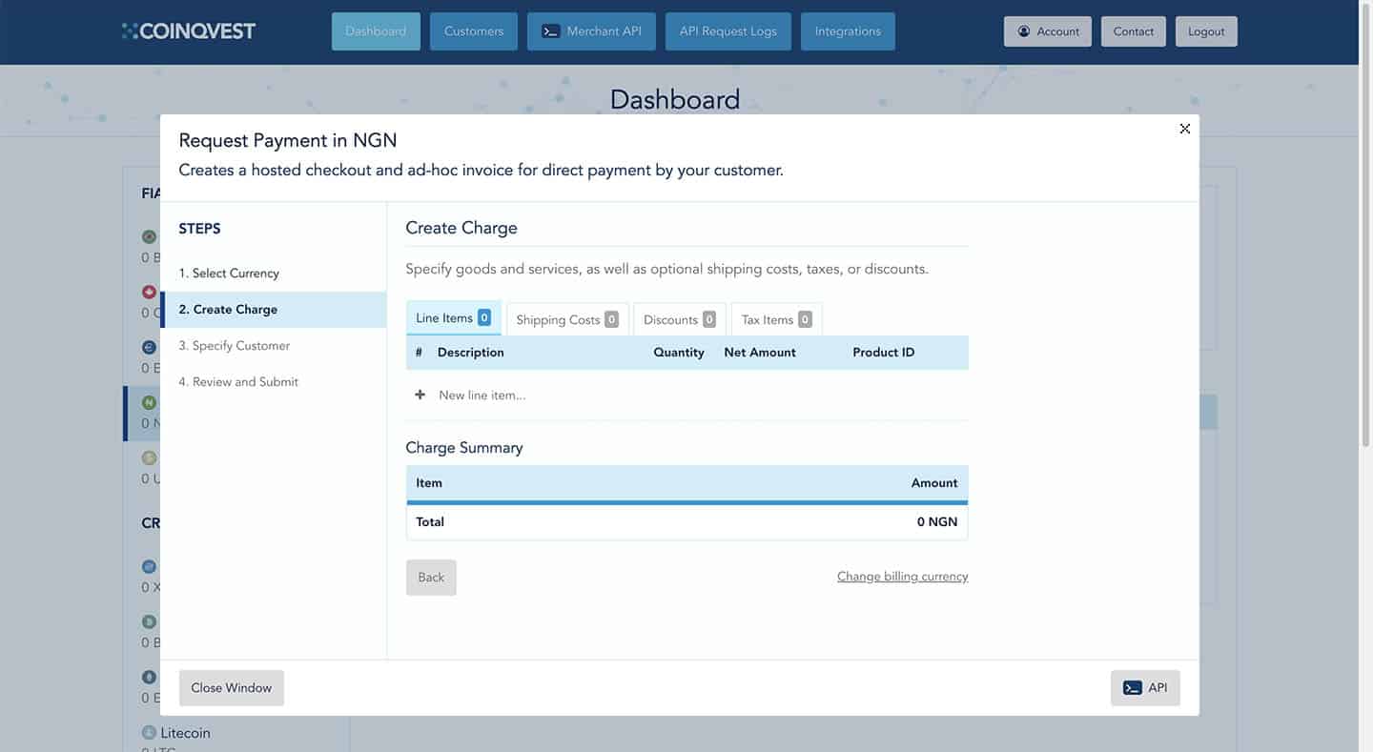Screen dimensions: 1373x752
Task: Open the Customers page in top navigation
Action: tap(473, 31)
